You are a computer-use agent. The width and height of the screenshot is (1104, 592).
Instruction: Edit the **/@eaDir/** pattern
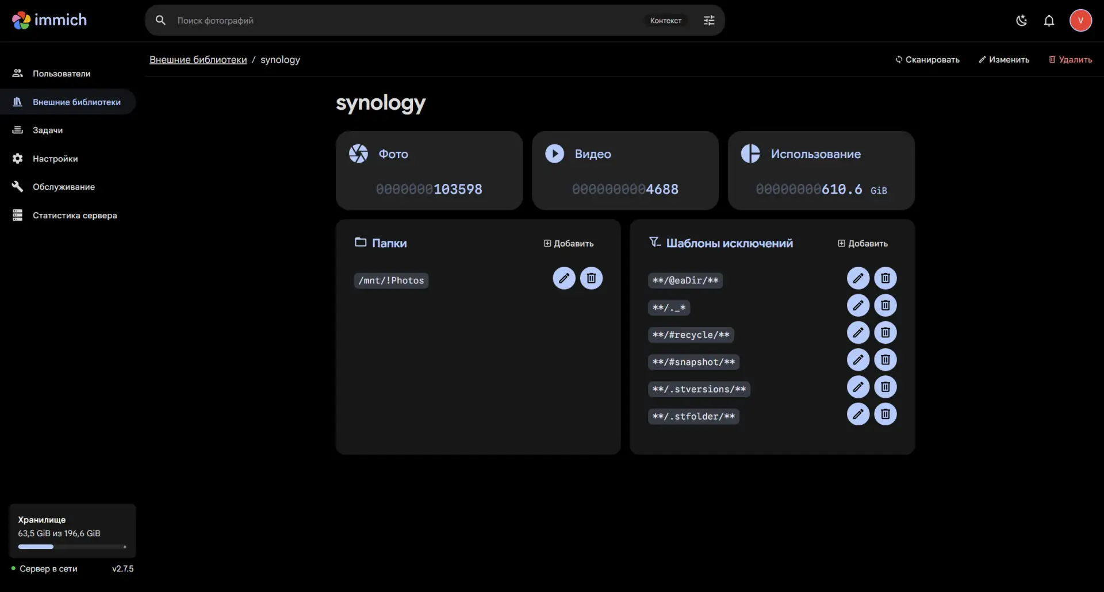[858, 278]
